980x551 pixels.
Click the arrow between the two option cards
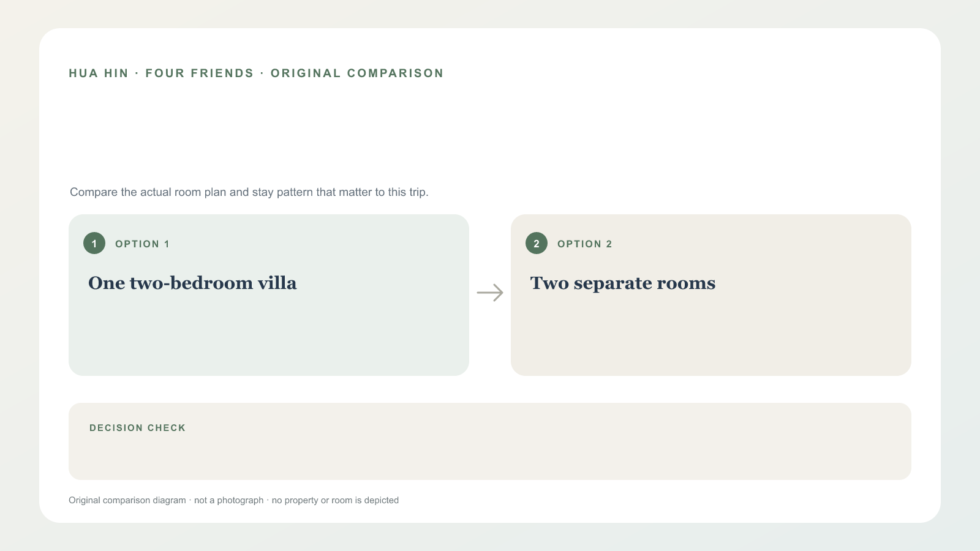point(490,293)
